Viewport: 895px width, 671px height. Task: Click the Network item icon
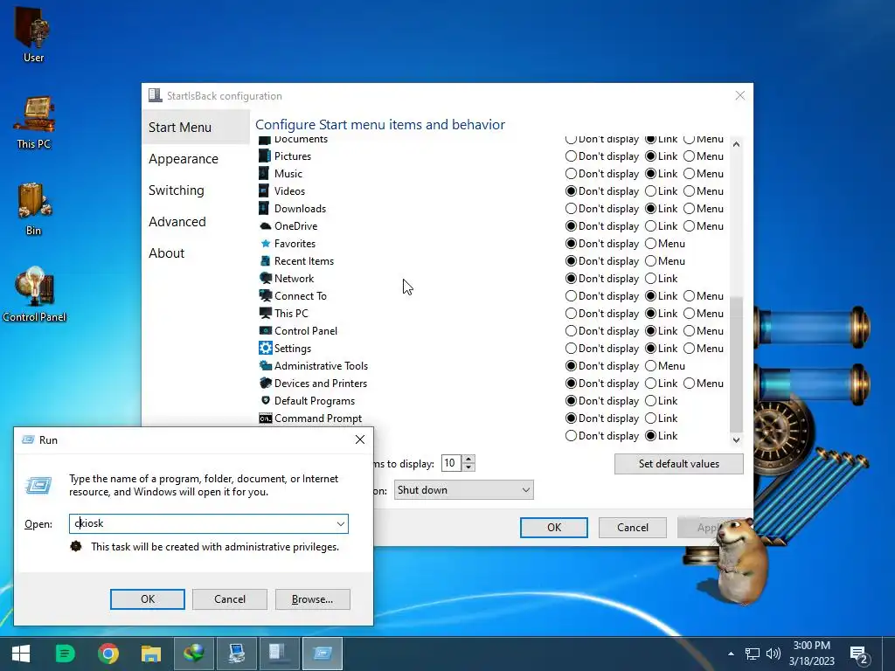pos(266,279)
